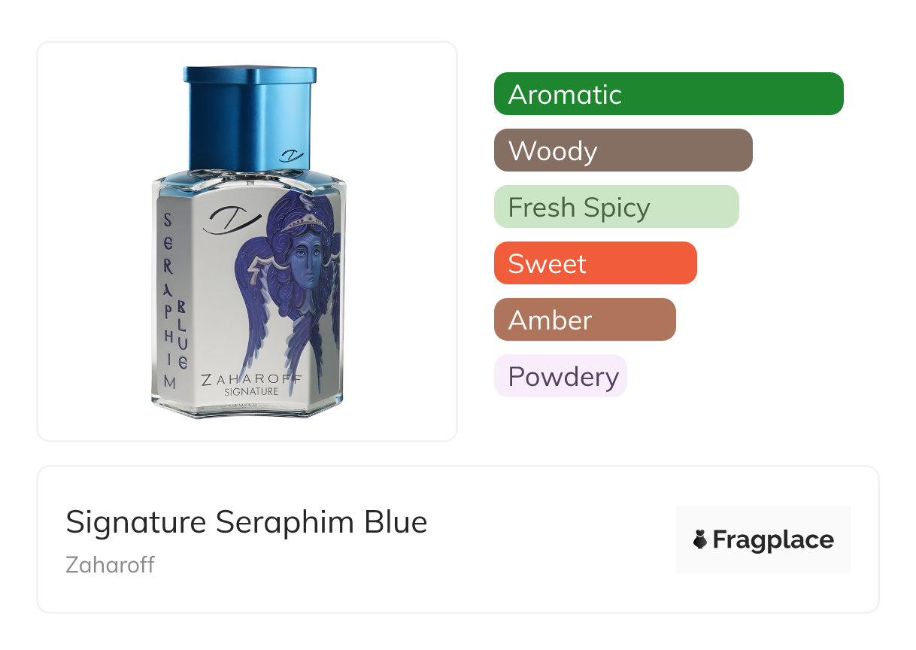
Task: Click the vertical SERAPHIM lettering on the bottle
Action: pyautogui.click(x=168, y=300)
